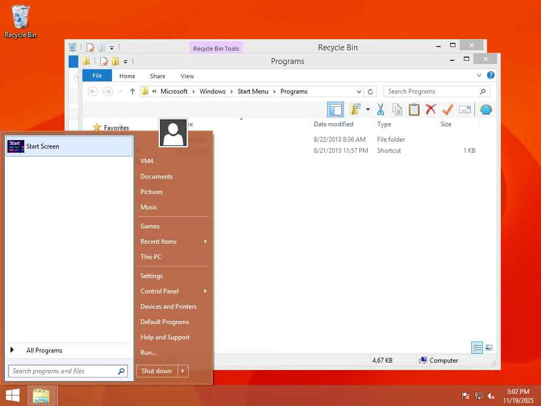Image resolution: width=541 pixels, height=406 pixels.
Task: Switch to details view layout icon
Action: pyautogui.click(x=477, y=347)
